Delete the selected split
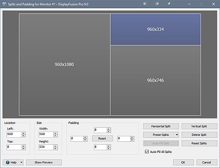The height and width of the screenshot is (168, 220). 199,135
